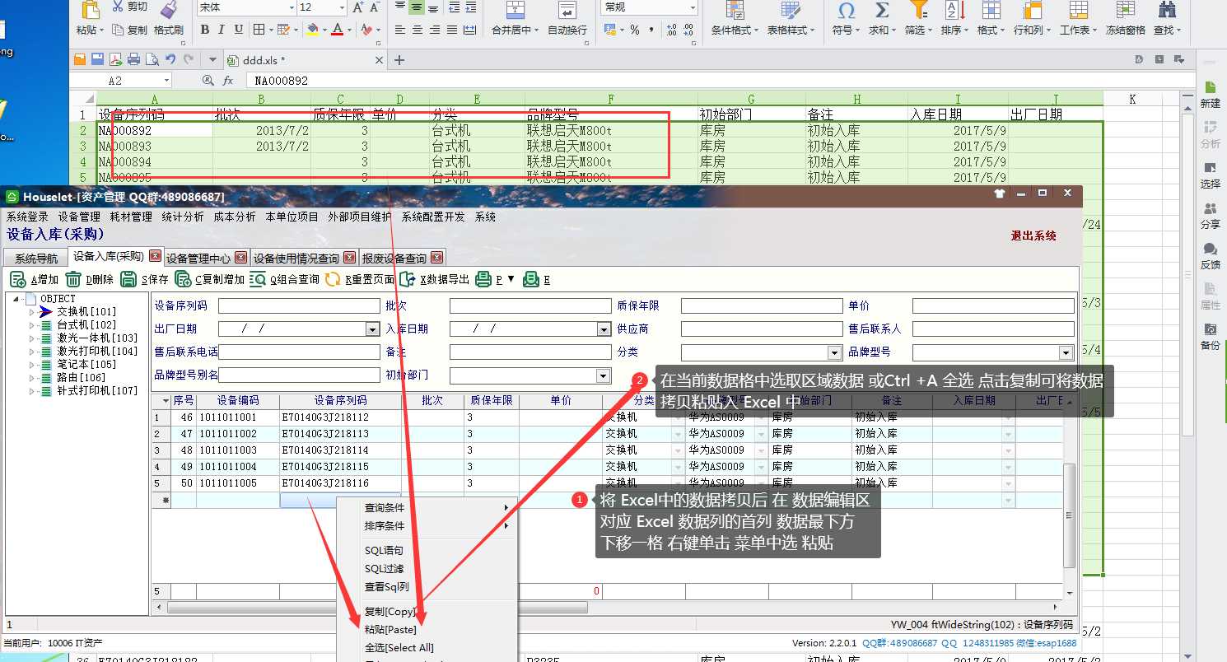Close the 设备使用情况查询 tab
The image size is (1227, 662).
tap(350, 257)
